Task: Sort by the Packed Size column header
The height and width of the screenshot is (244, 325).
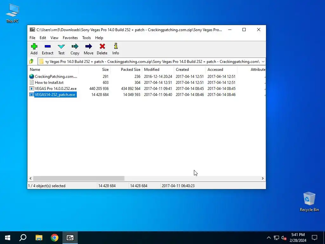Action: 126,70
